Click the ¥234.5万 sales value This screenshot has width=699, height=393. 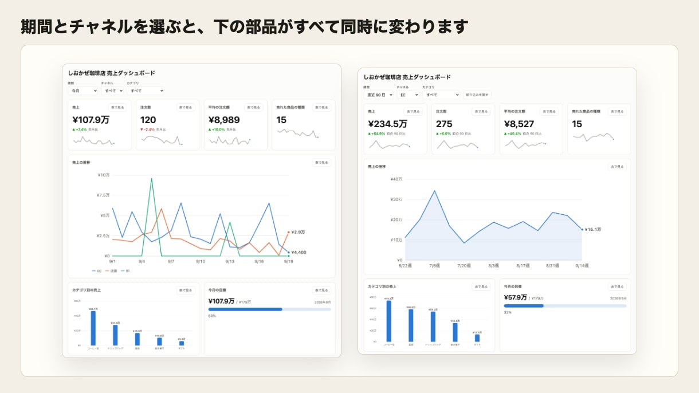pos(388,124)
